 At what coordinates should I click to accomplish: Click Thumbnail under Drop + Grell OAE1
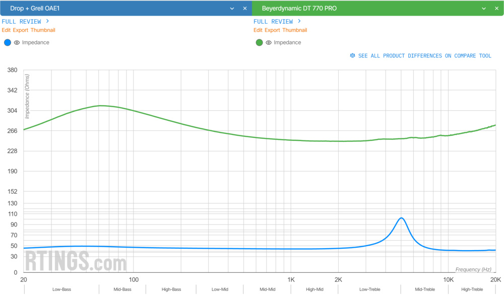(43, 30)
